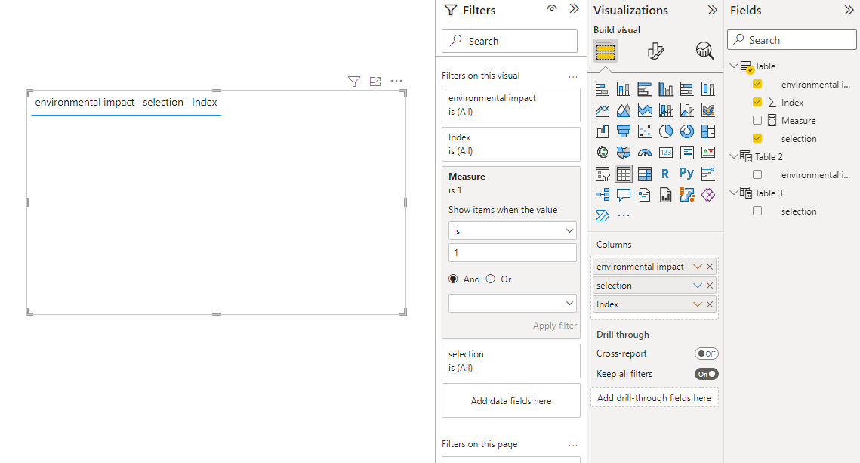
Task: Uncheck the Index field checkbox
Action: 757,102
